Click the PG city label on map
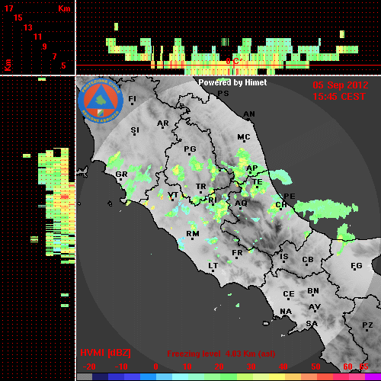The width and height of the screenshot is (381, 381). pyautogui.click(x=190, y=149)
